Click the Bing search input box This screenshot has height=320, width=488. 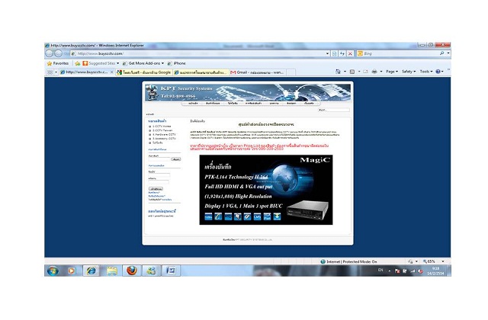point(401,53)
